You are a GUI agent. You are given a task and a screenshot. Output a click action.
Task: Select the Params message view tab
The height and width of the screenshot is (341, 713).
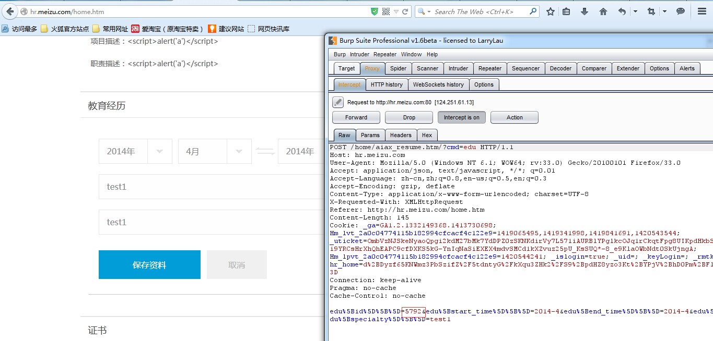coord(370,135)
